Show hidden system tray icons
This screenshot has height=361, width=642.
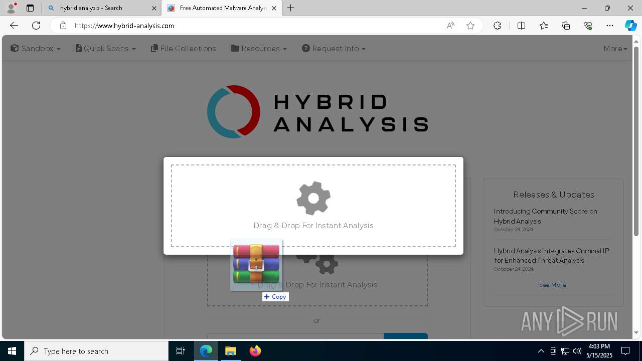coord(541,351)
